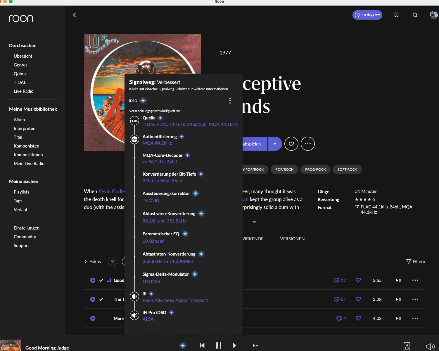Click the Roon logo
The height and width of the screenshot is (351, 439).
(21, 18)
